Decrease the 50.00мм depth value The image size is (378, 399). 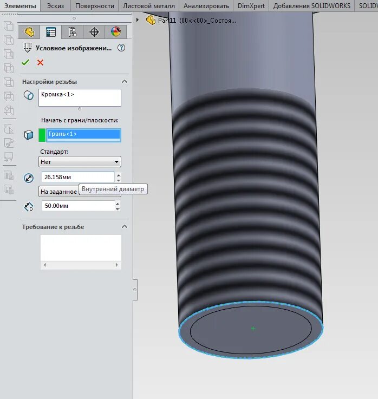click(x=118, y=209)
